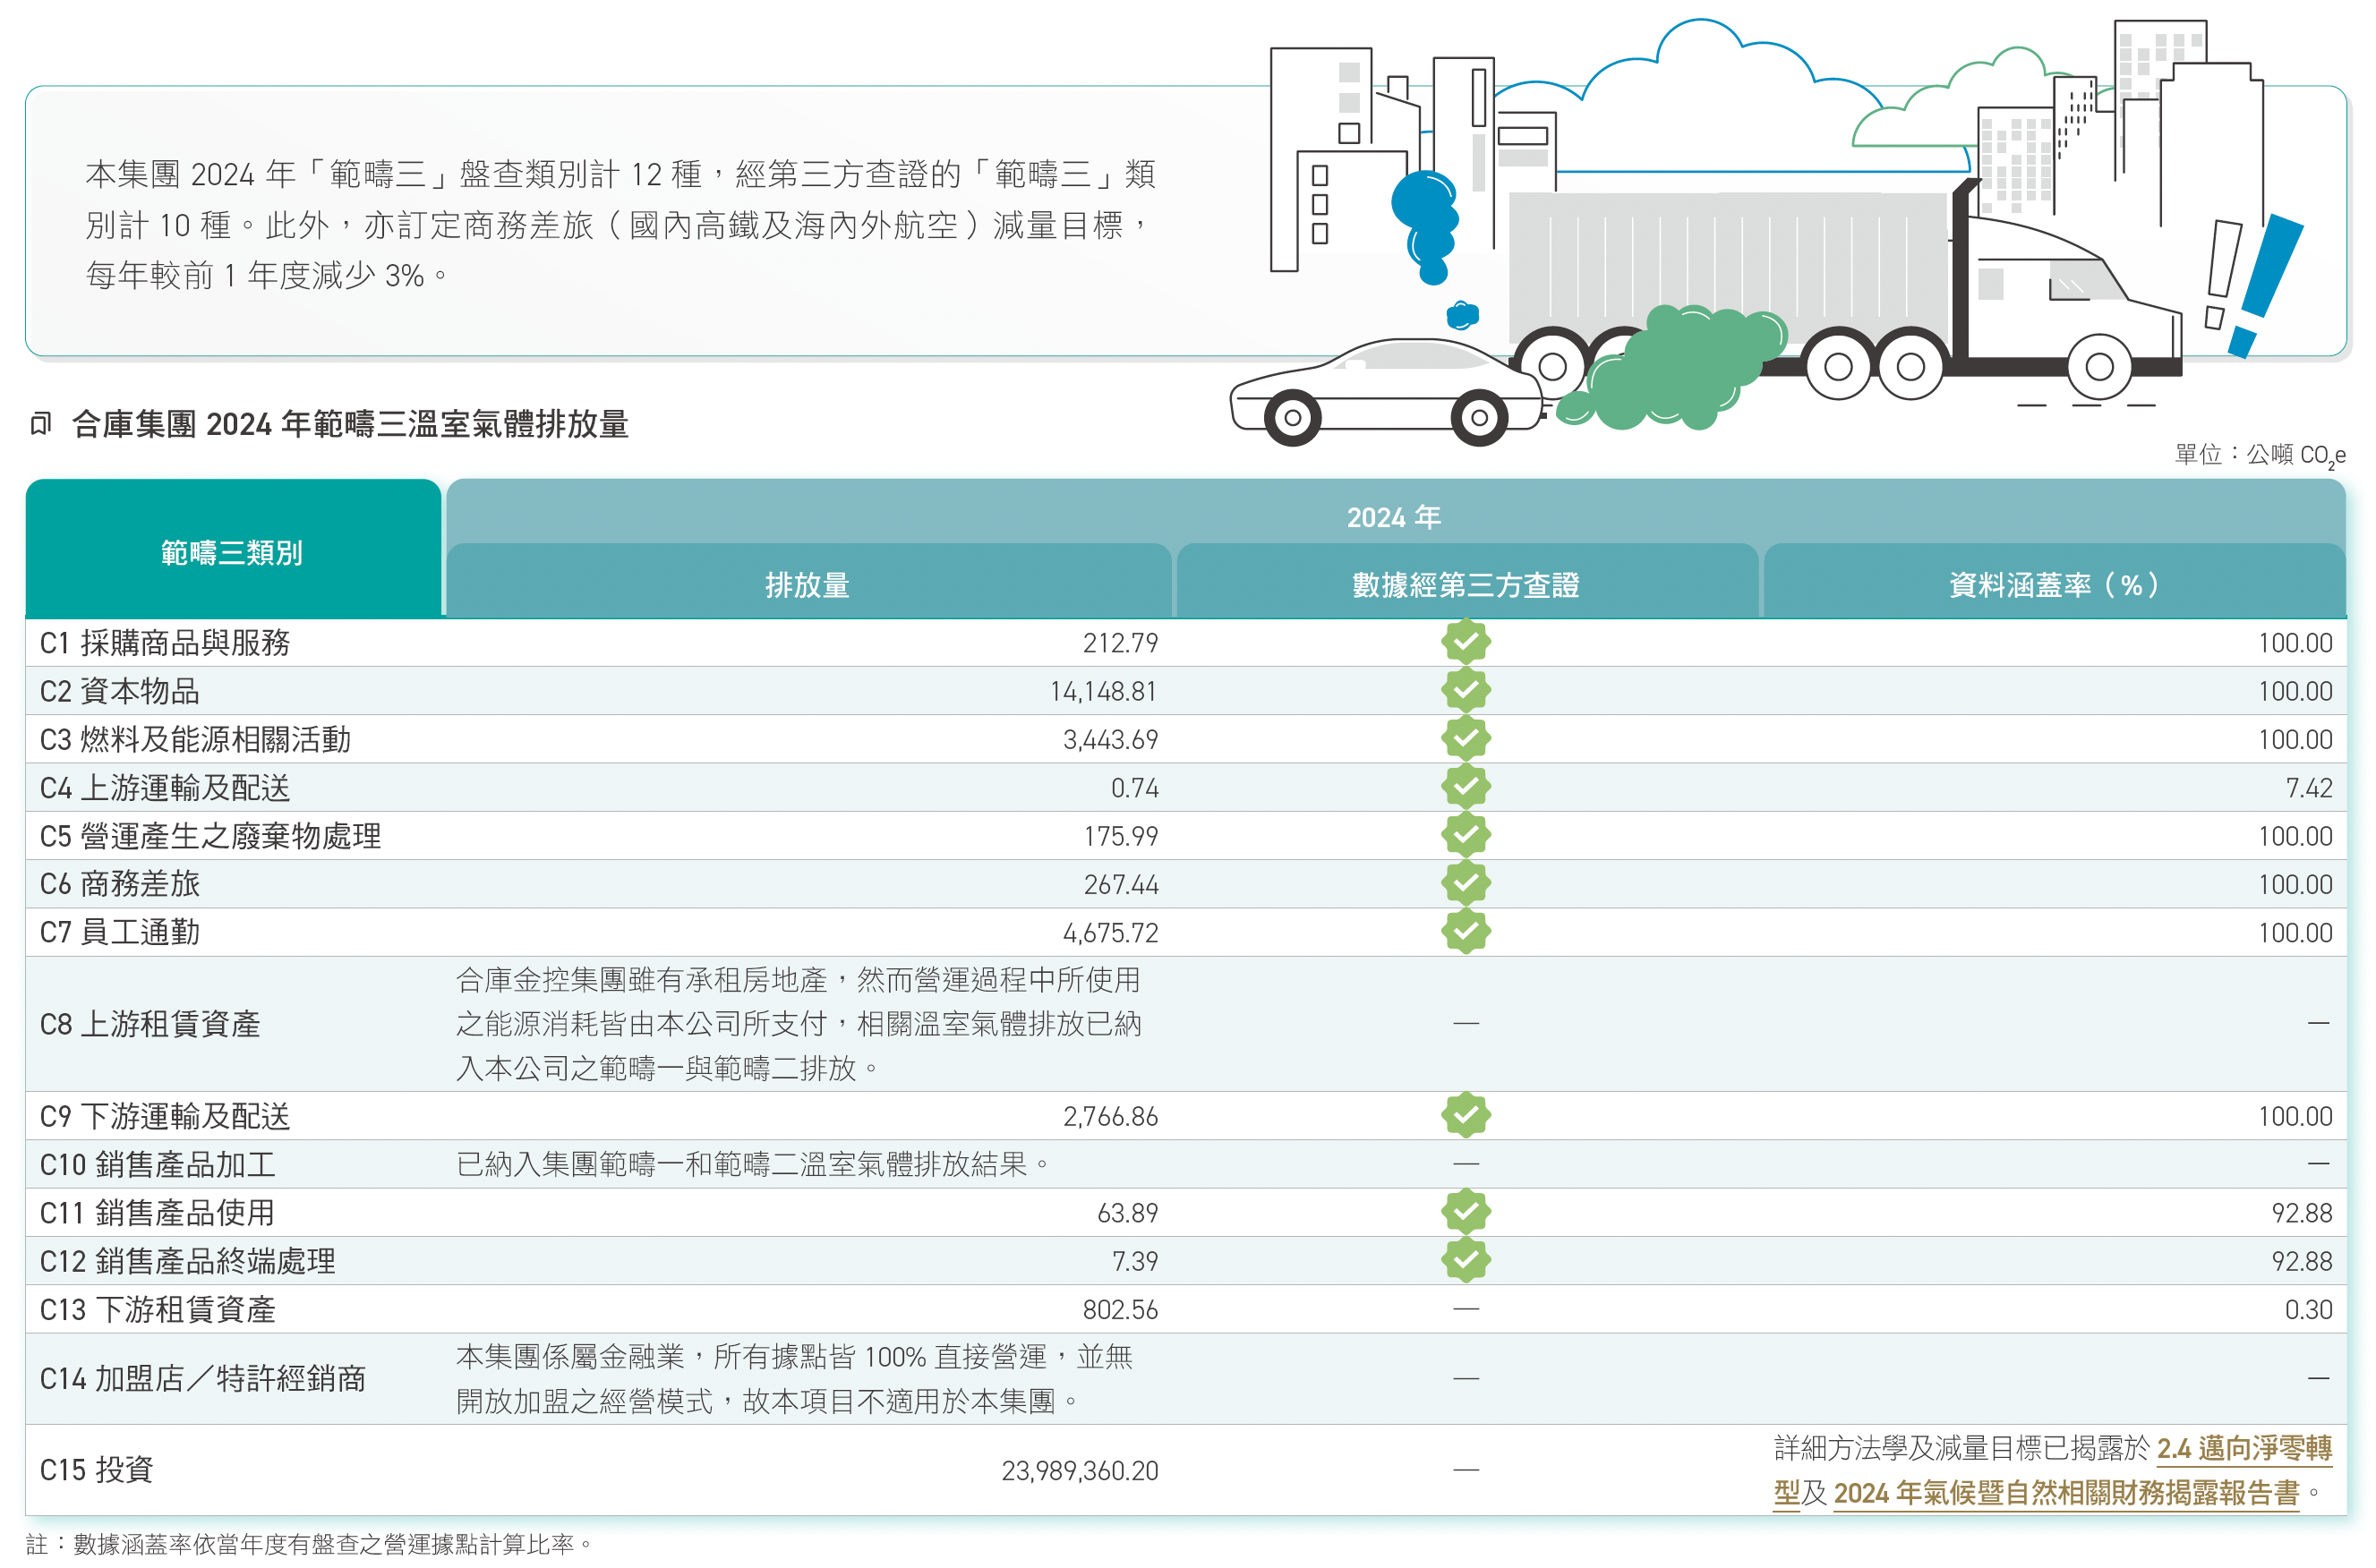The height and width of the screenshot is (1568, 2376).
Task: Click the row label C10 銷售產品加工
Action: pyautogui.click(x=158, y=1164)
